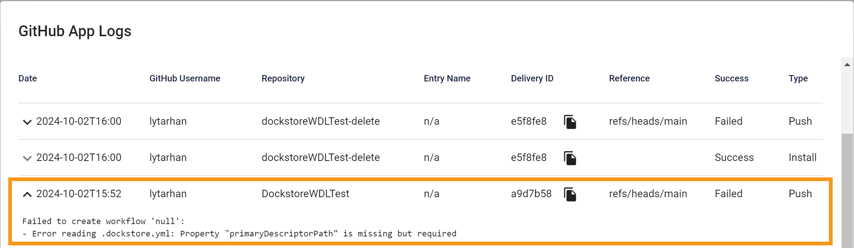Sort by Entry Name column header

pos(447,78)
